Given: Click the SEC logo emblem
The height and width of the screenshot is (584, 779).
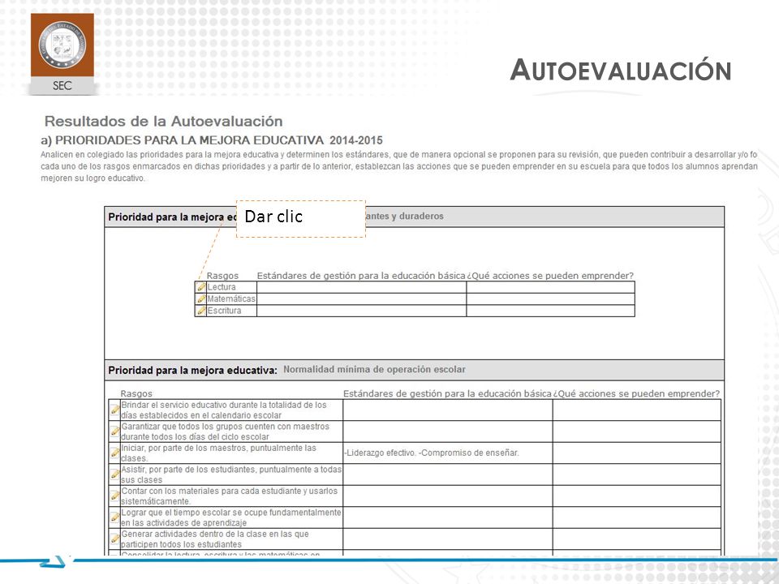Looking at the screenshot, I should coord(62,45).
